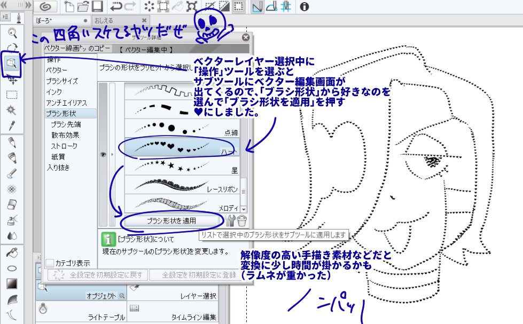Open the ストローク subcategory
523x324 pixels.
pos(64,146)
